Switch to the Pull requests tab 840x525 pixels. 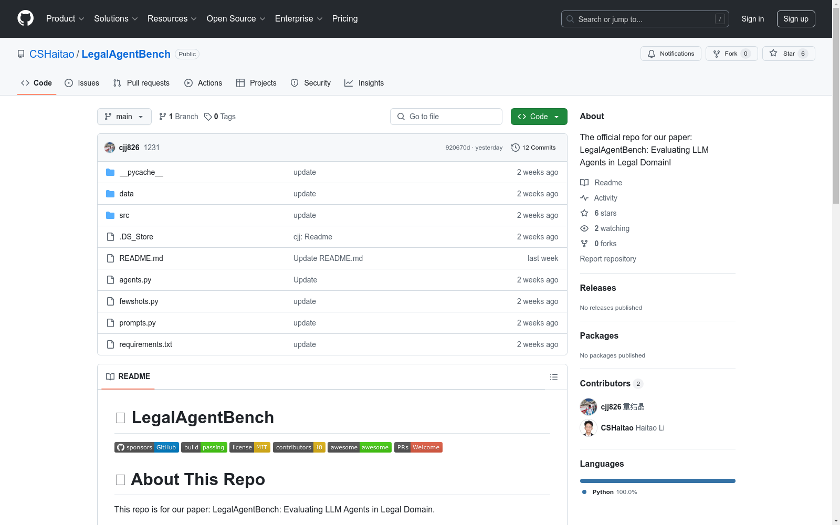(141, 83)
